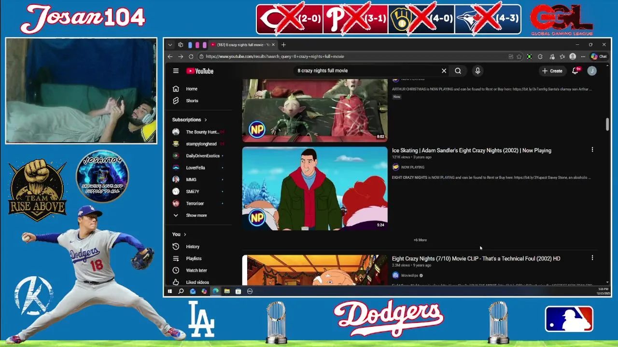Screen dimensions: 618x347
Task: Open Copilot app from taskbar
Action: 204,291
